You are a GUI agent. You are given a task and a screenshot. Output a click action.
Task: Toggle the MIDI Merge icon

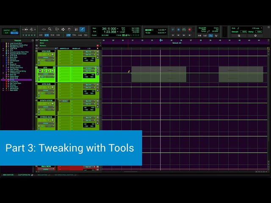click(216, 36)
